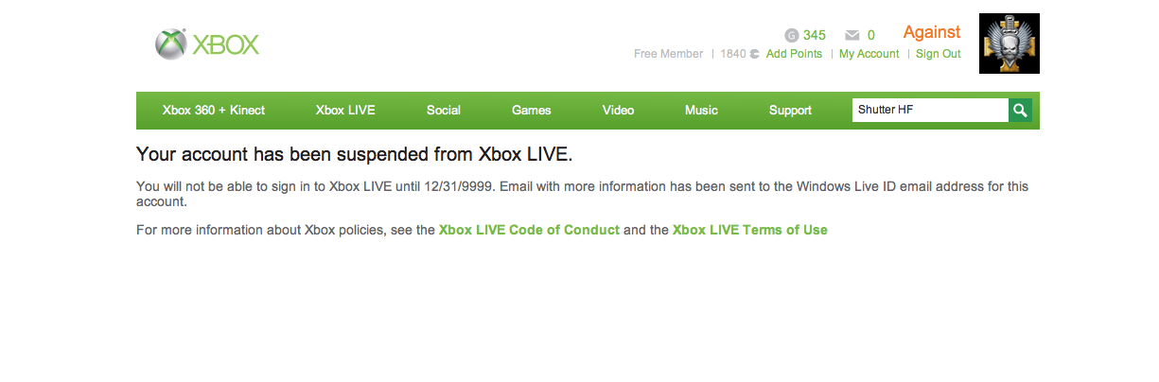Click the gamertag name Against
Screen dimensions: 1159x382
tap(932, 32)
